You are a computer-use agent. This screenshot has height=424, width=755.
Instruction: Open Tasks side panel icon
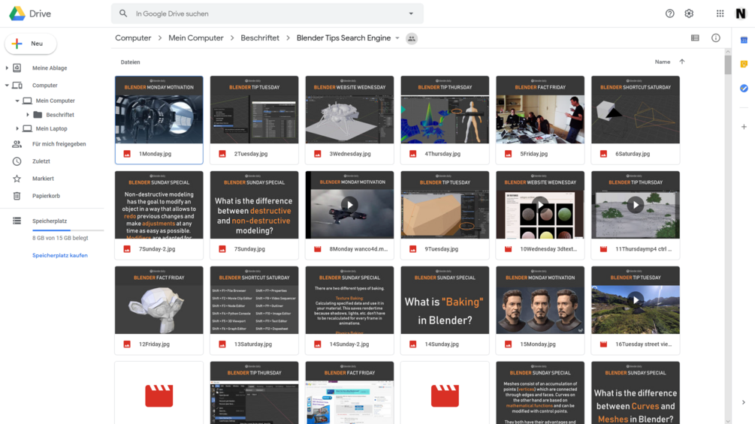[x=744, y=88]
